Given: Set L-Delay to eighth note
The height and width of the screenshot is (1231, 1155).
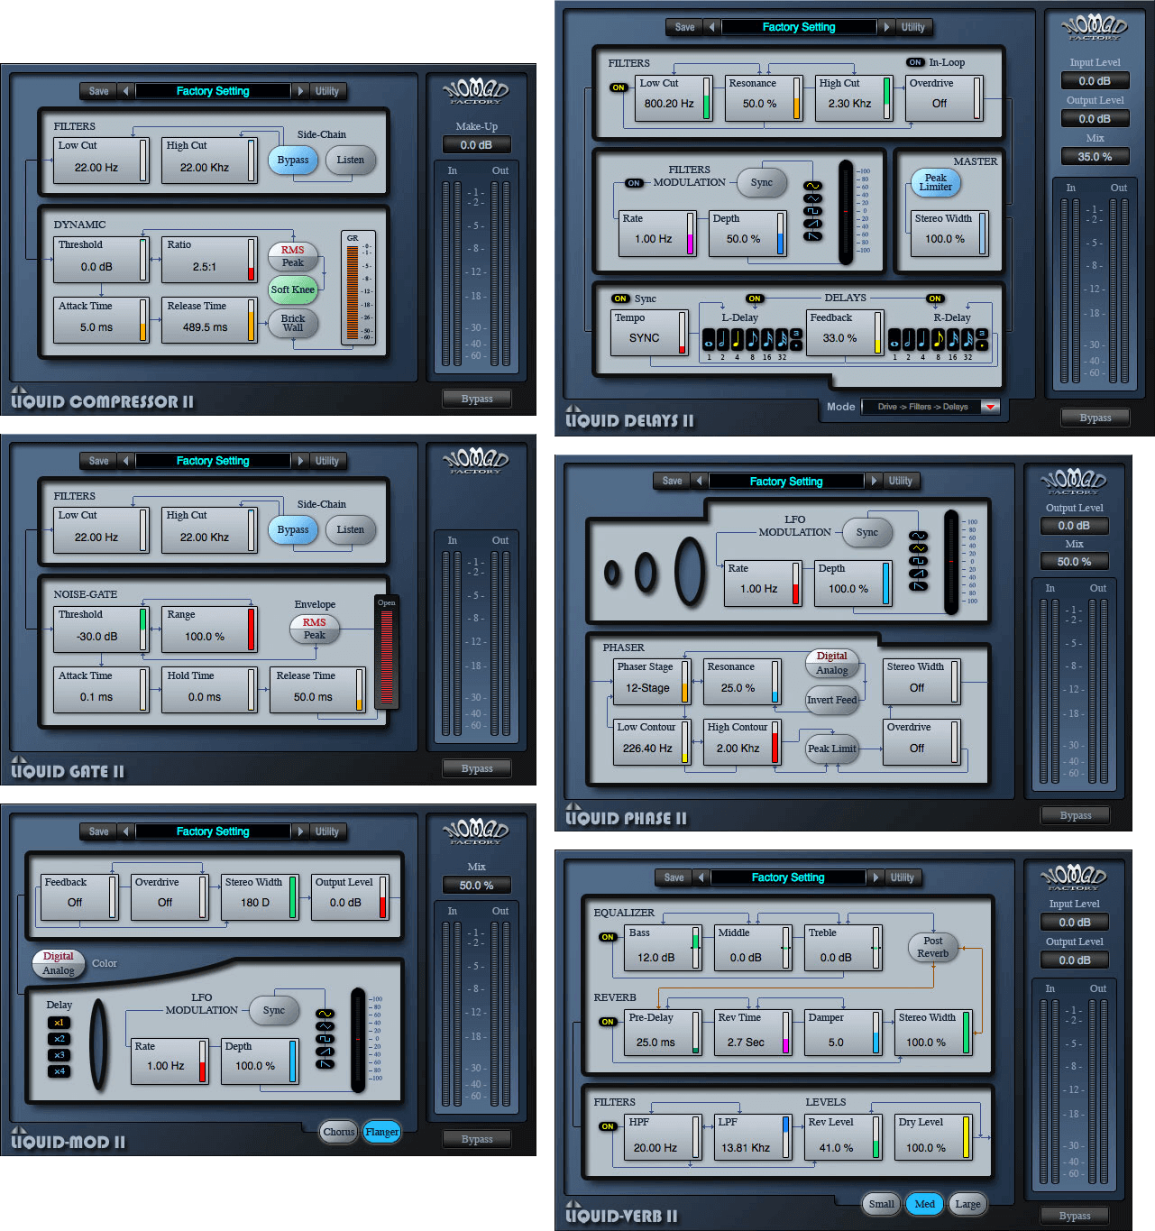Looking at the screenshot, I should (752, 339).
